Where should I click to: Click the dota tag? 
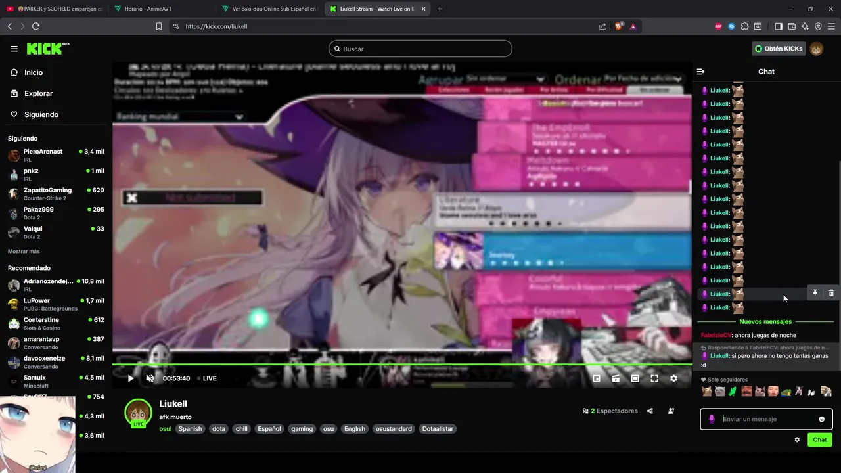(x=219, y=429)
